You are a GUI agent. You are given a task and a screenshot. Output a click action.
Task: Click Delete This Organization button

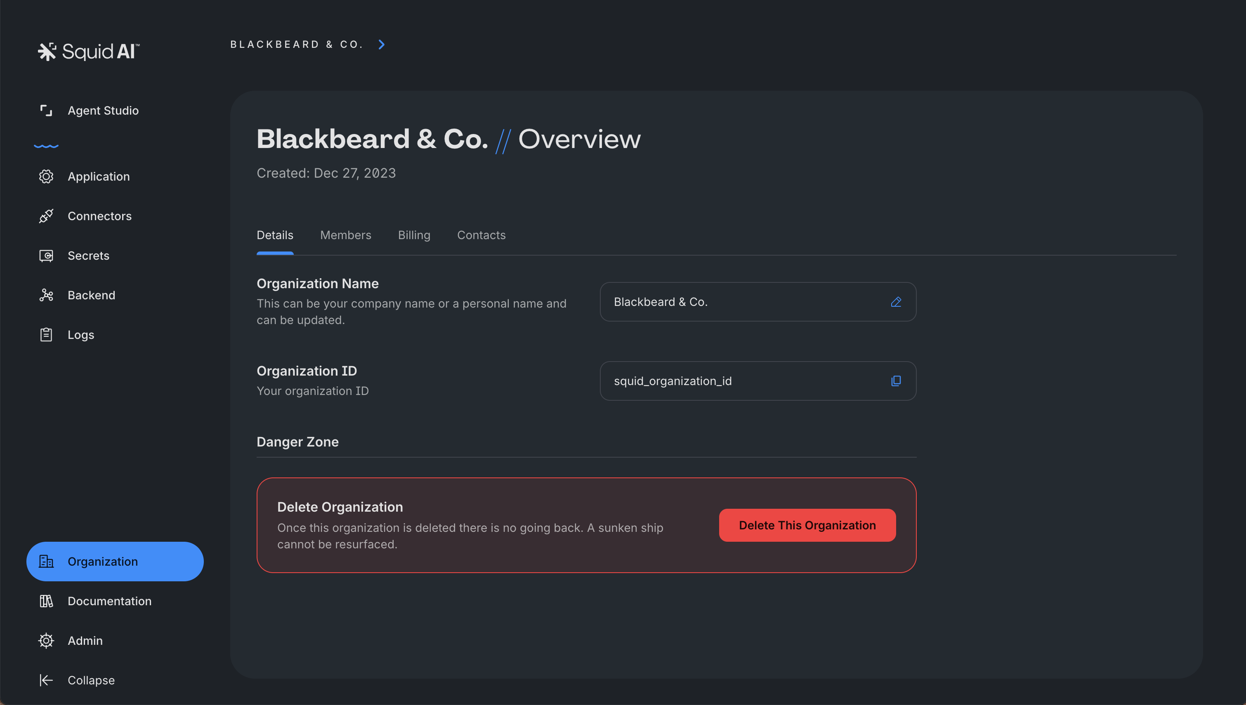coord(807,525)
